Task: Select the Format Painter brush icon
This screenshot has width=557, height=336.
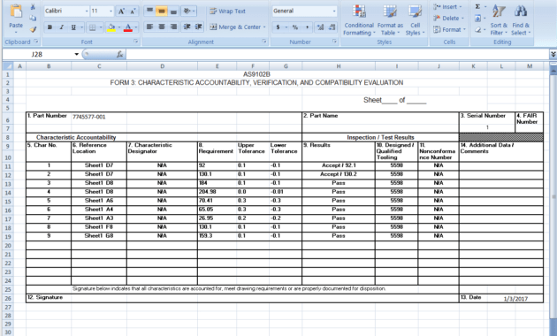Action: point(33,29)
